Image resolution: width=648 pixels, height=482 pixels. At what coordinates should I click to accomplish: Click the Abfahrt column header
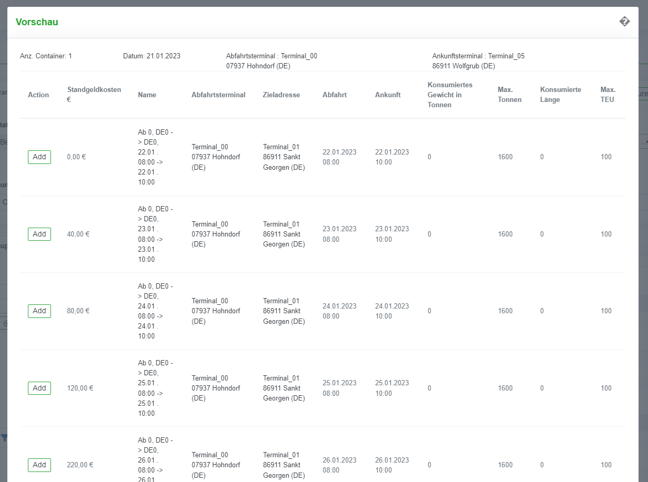click(335, 95)
